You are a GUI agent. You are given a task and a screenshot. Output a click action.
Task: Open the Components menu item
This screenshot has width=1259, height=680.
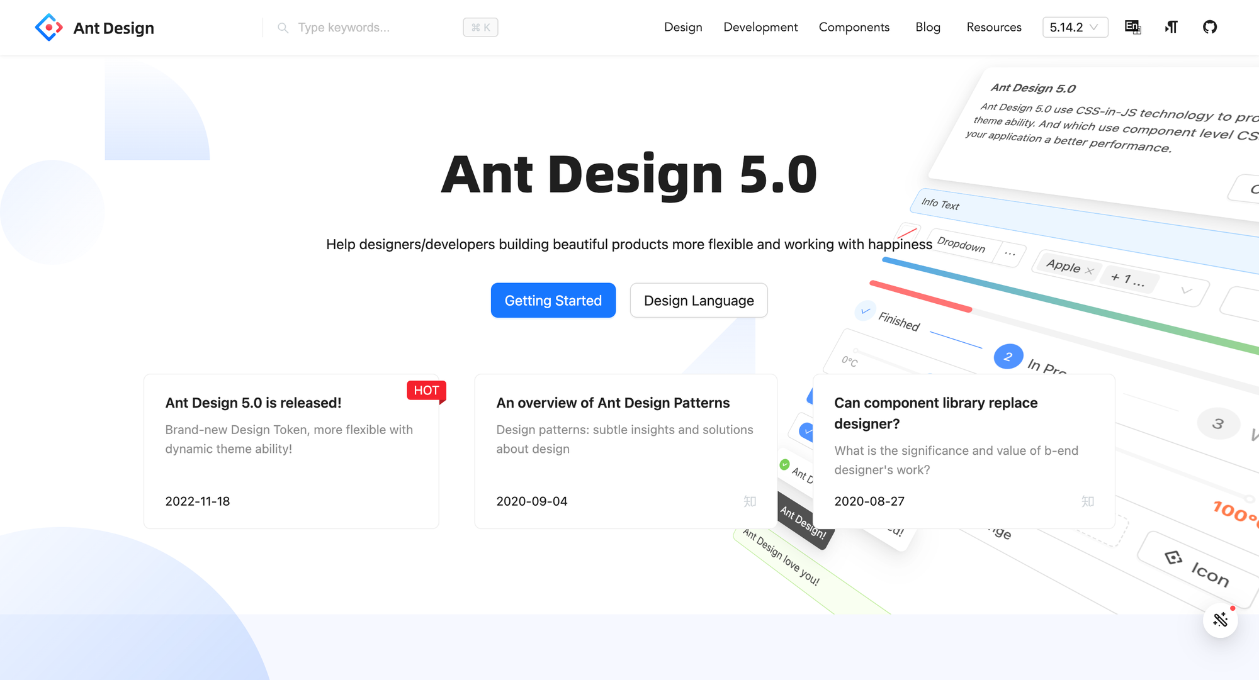tap(854, 27)
